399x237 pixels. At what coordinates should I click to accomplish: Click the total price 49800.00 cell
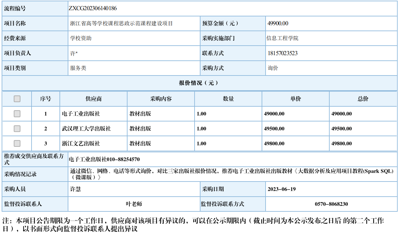coord(341,143)
